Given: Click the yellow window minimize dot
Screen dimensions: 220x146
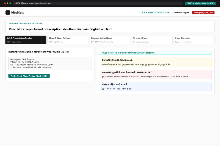Looking at the screenshot, I should 8,3.
